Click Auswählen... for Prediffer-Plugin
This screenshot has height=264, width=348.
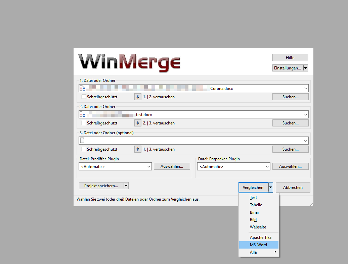coord(172,166)
